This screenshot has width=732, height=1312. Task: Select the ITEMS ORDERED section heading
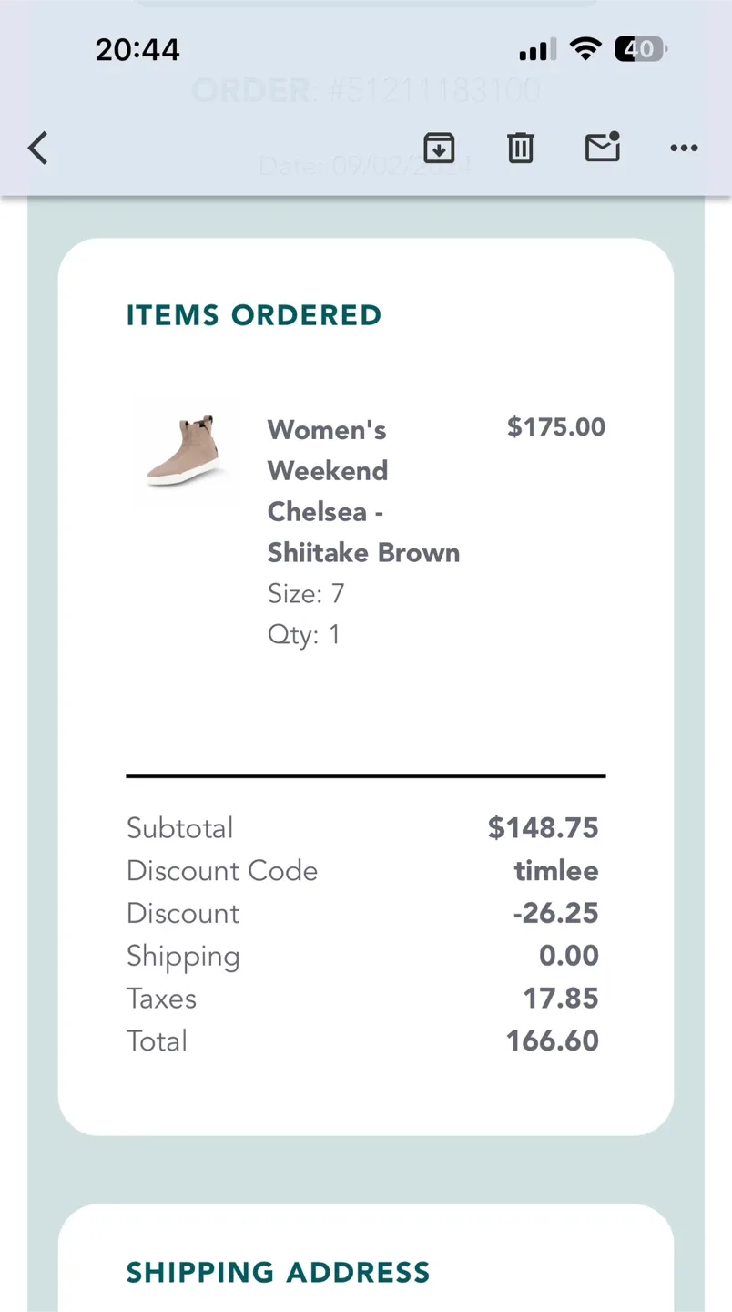pos(254,314)
